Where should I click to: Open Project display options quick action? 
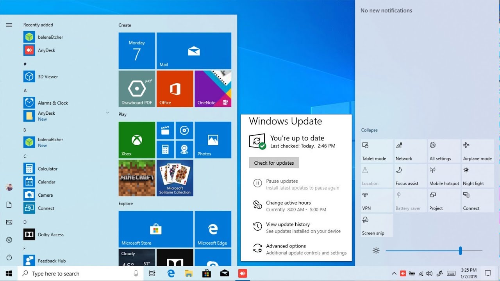tap(444, 201)
